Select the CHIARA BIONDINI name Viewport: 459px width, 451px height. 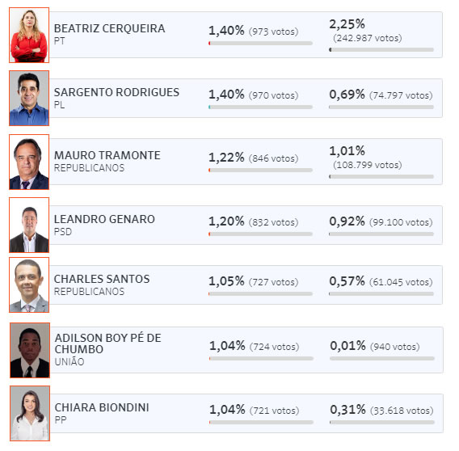[102, 408]
